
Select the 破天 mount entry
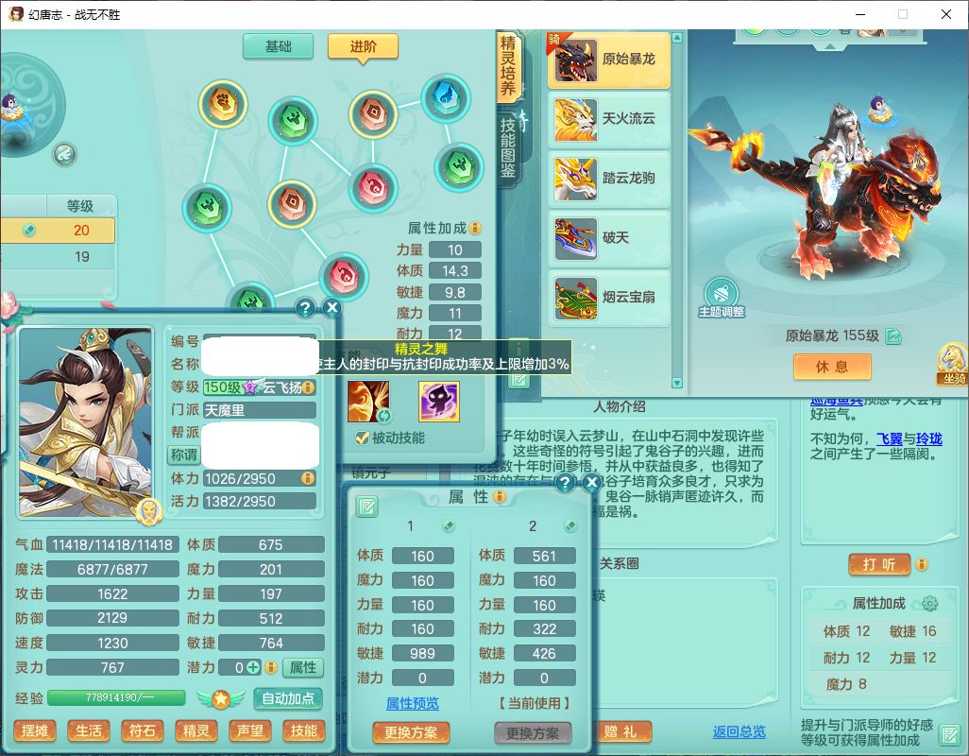pos(609,237)
